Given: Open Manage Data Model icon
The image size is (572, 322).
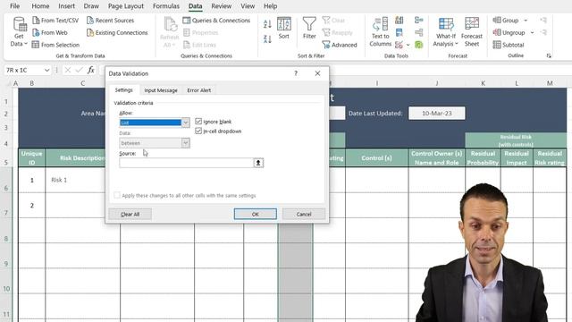Looking at the screenshot, I should point(419,45).
